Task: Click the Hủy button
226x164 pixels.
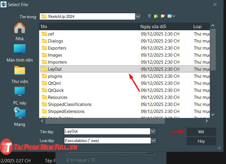Action: pos(201,141)
